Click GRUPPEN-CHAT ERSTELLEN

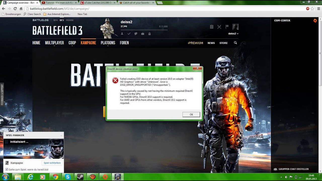click(291, 169)
